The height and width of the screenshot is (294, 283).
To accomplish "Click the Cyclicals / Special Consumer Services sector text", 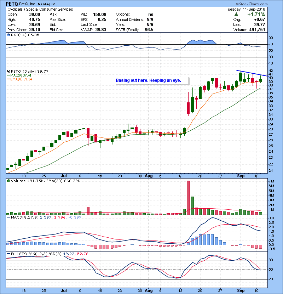I will click(40, 9).
